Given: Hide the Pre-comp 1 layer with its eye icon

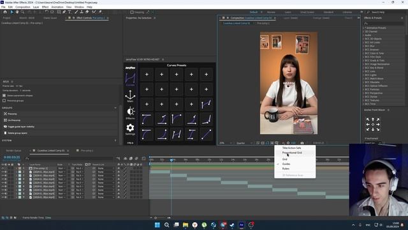Looking at the screenshot, I should pyautogui.click(x=3, y=169).
